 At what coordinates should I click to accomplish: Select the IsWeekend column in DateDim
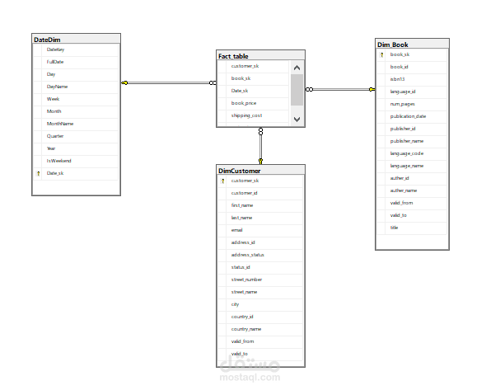[x=76, y=161]
